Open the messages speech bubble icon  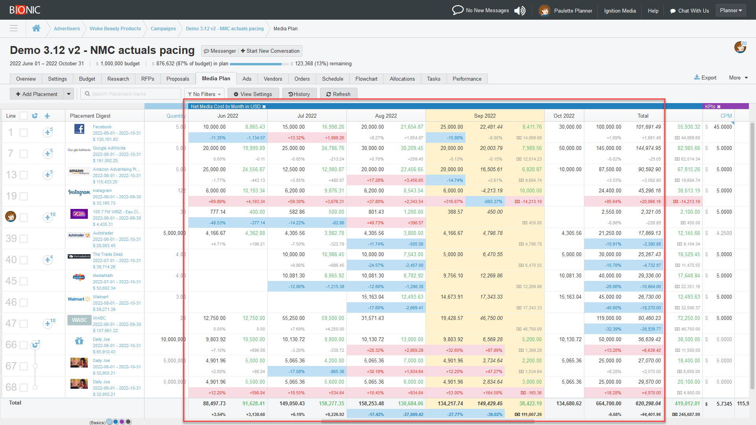click(458, 10)
